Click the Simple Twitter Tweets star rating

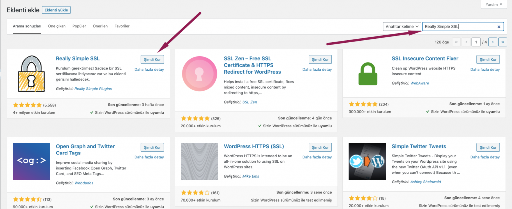(x=363, y=198)
